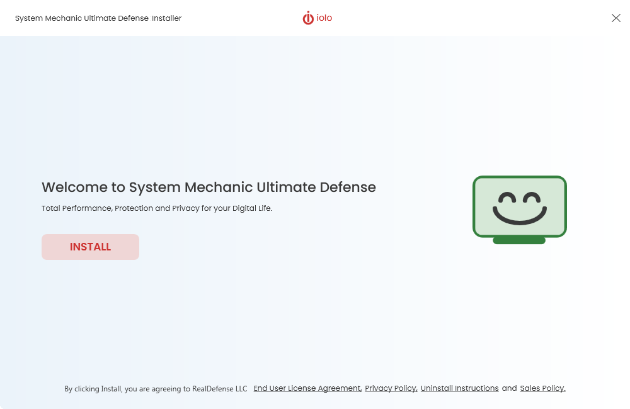Click the iolo logo in header

point(318,18)
